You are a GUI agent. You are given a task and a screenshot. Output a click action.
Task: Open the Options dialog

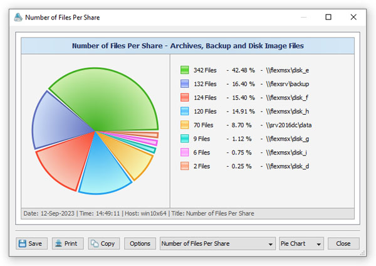140,243
